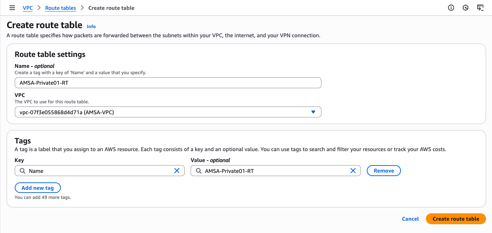Remove the Name tag
The image size is (492, 233).
[383, 171]
